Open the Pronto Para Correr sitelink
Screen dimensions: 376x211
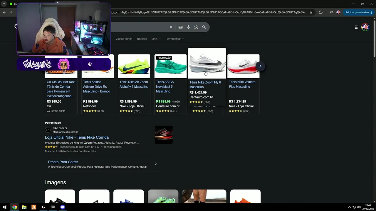click(63, 162)
